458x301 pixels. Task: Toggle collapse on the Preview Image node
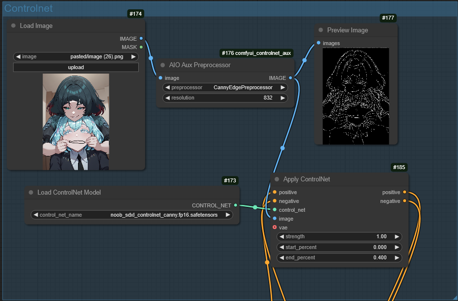pos(321,30)
